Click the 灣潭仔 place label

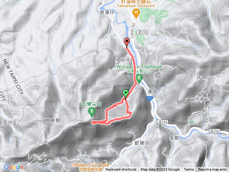[107, 13]
